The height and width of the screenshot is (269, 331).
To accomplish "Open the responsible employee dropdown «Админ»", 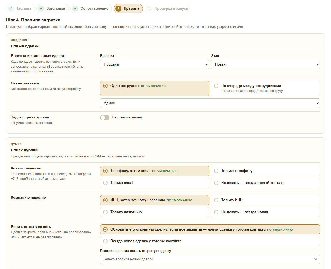I will click(210, 103).
